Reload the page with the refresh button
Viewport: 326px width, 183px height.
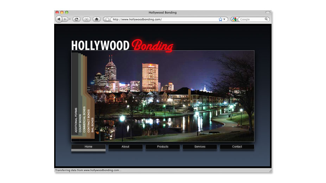coord(77,19)
